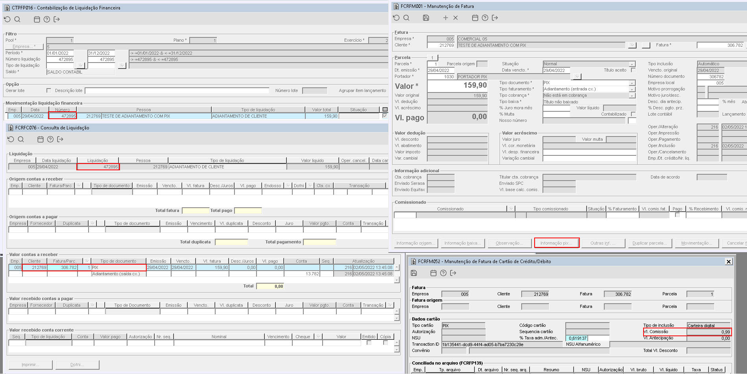Open the Cliente lookup button in Fatura
Image resolution: width=747 pixels, height=374 pixels.
(x=632, y=45)
